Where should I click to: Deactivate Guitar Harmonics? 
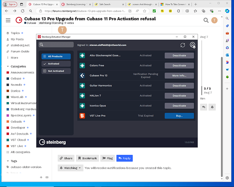pos(179,86)
